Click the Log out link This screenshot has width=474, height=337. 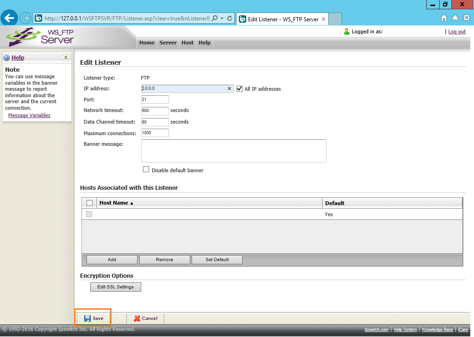click(457, 31)
